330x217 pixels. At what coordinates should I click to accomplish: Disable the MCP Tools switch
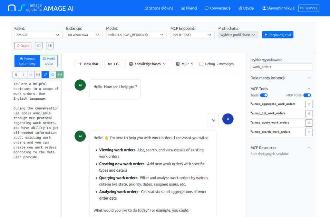307,95
